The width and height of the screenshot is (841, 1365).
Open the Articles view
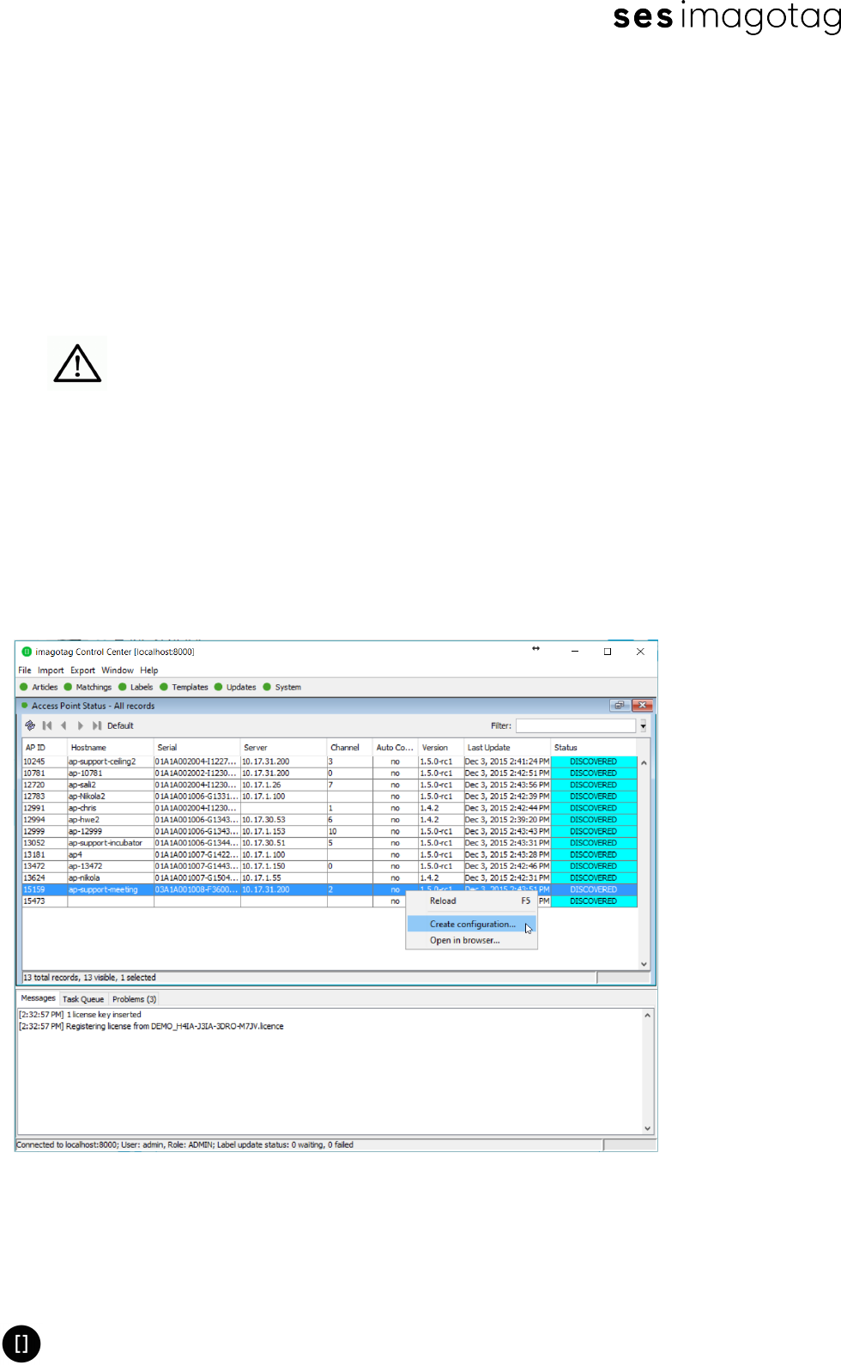[x=39, y=688]
